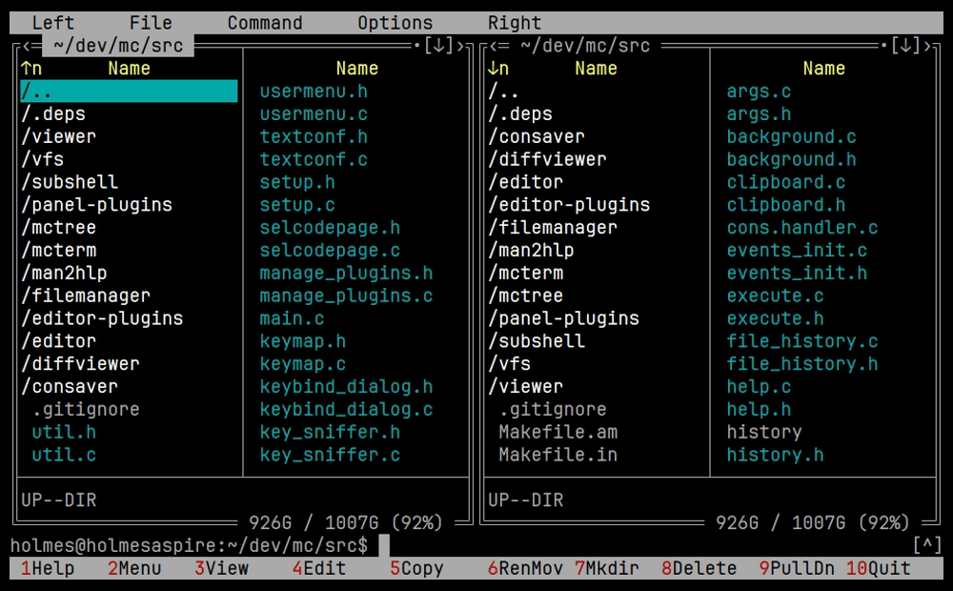Screen dimensions: 953x591
Task: Select /filemanager in left panel
Action: coord(86,295)
